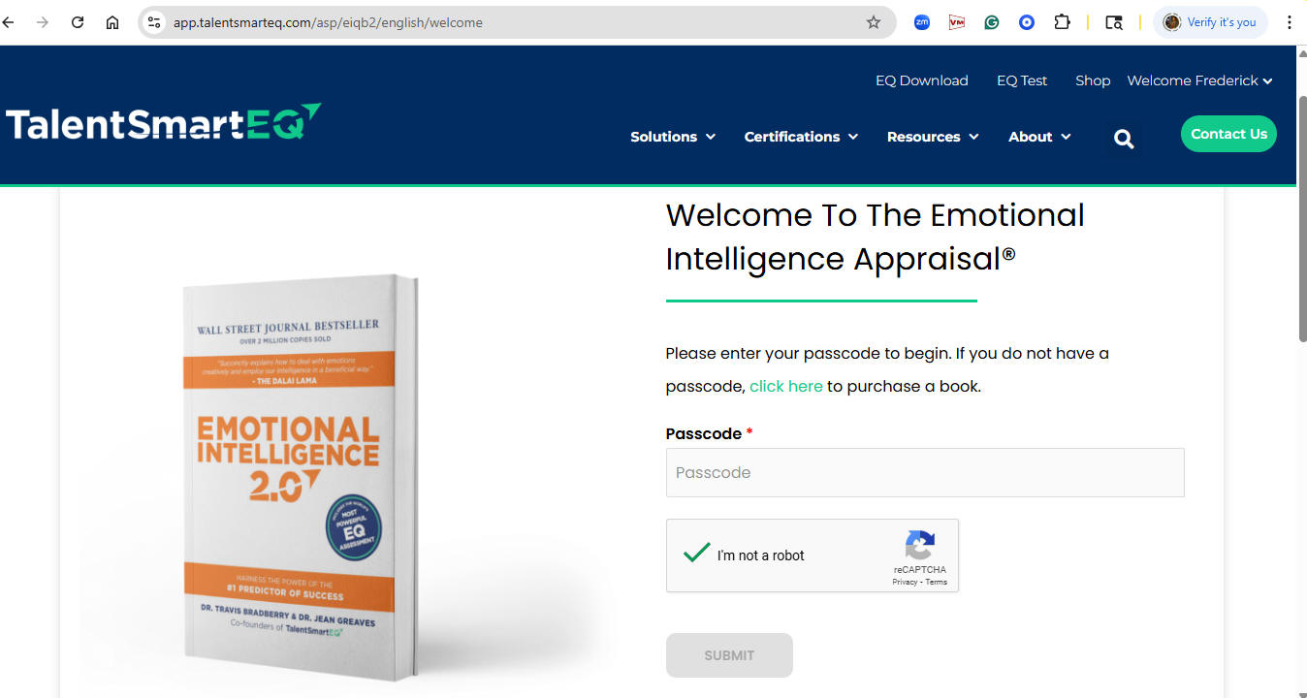Open Chrome three-dot menu
Screen dimensions: 1307x698
pos(1290,22)
